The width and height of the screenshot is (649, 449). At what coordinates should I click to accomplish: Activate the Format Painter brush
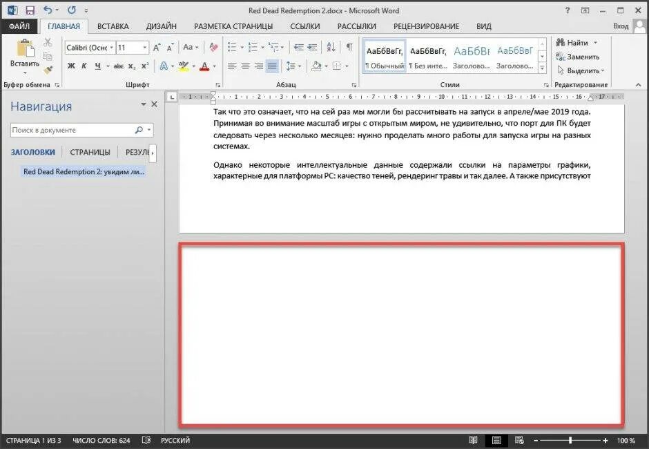point(48,70)
